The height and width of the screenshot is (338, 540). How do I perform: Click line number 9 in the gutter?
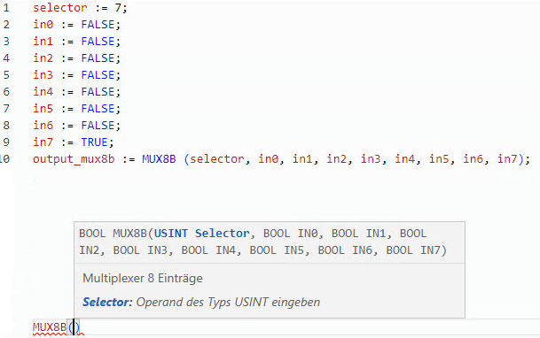click(6, 142)
